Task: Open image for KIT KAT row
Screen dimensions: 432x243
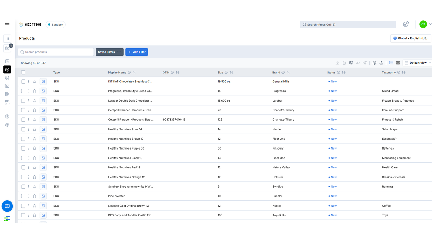Action: [x=43, y=82]
